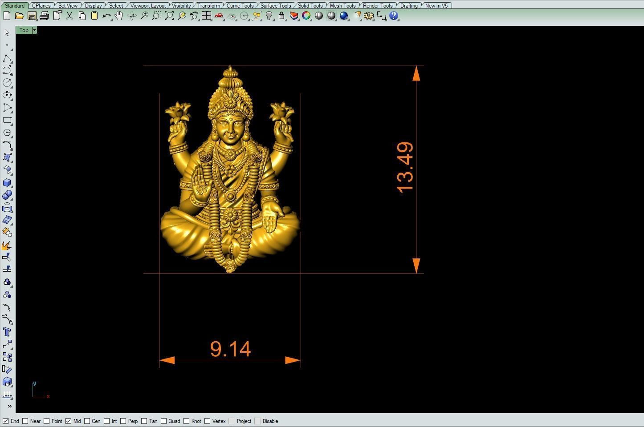Viewport: 644px width, 427px height.
Task: Switch to the CPlanes tab
Action: pyautogui.click(x=41, y=6)
